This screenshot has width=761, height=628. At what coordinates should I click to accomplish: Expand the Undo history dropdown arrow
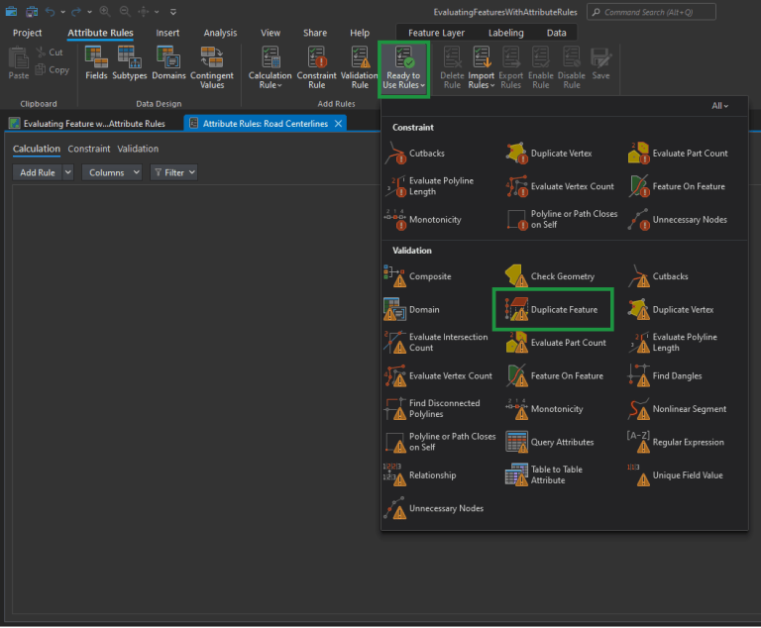[x=63, y=12]
